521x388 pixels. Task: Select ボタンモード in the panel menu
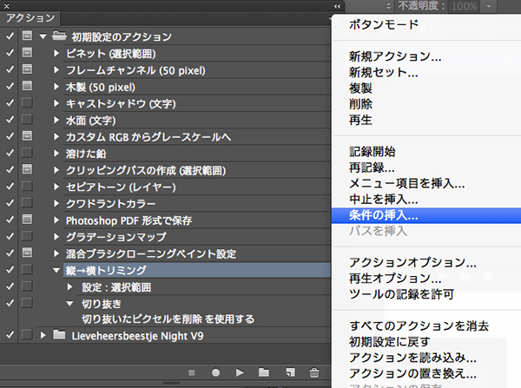(383, 24)
